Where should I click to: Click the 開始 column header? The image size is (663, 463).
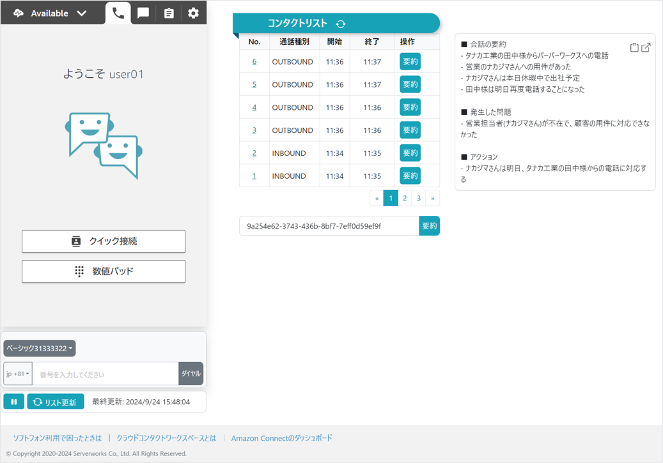tap(334, 42)
